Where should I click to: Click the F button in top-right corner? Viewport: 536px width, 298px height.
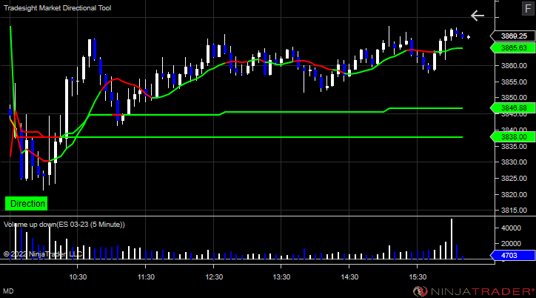tap(528, 9)
